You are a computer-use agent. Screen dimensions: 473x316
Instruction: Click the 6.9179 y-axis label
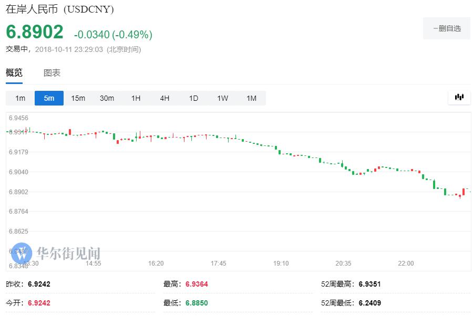point(18,152)
